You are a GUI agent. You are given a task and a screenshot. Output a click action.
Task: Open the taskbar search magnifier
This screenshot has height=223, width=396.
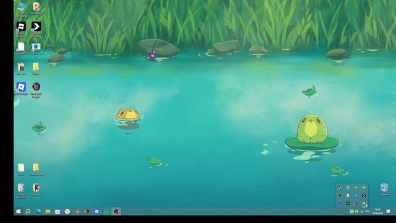pos(28,211)
